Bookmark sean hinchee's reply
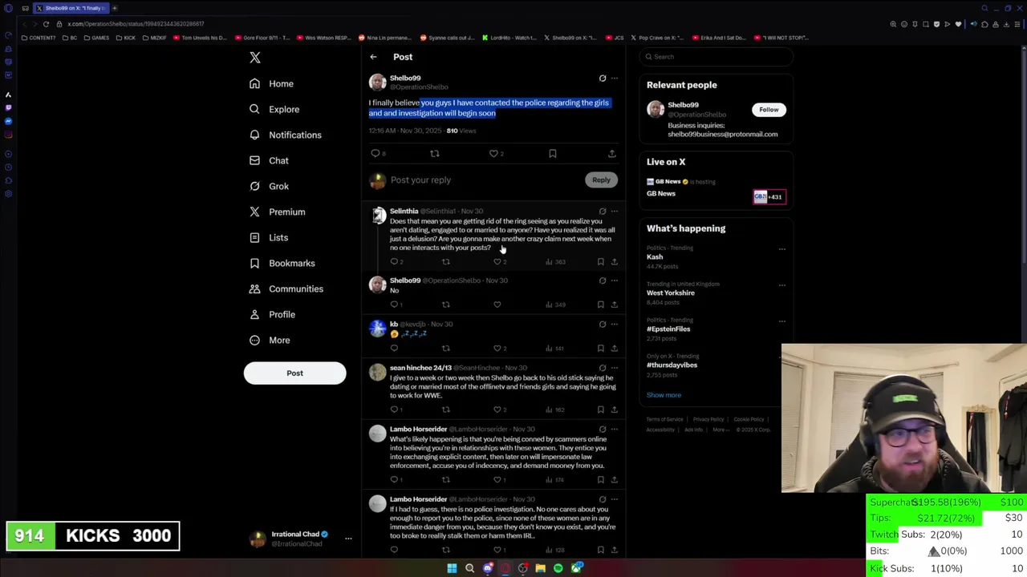 [x=600, y=410]
